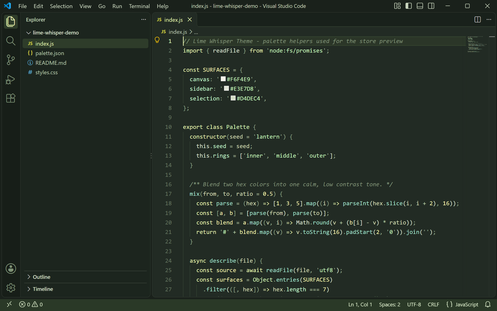Open the Accounts menu
Image resolution: width=497 pixels, height=311 pixels.
(11, 268)
